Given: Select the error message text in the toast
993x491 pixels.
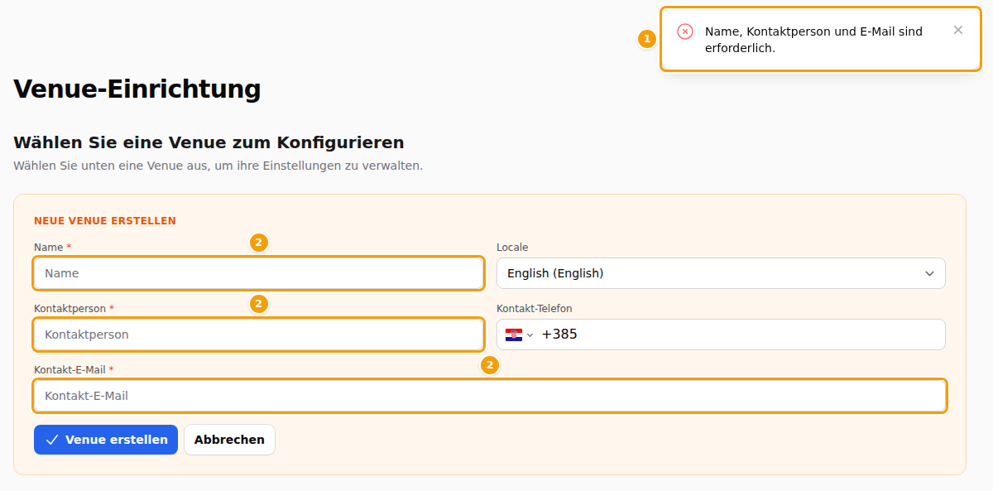Looking at the screenshot, I should [813, 40].
